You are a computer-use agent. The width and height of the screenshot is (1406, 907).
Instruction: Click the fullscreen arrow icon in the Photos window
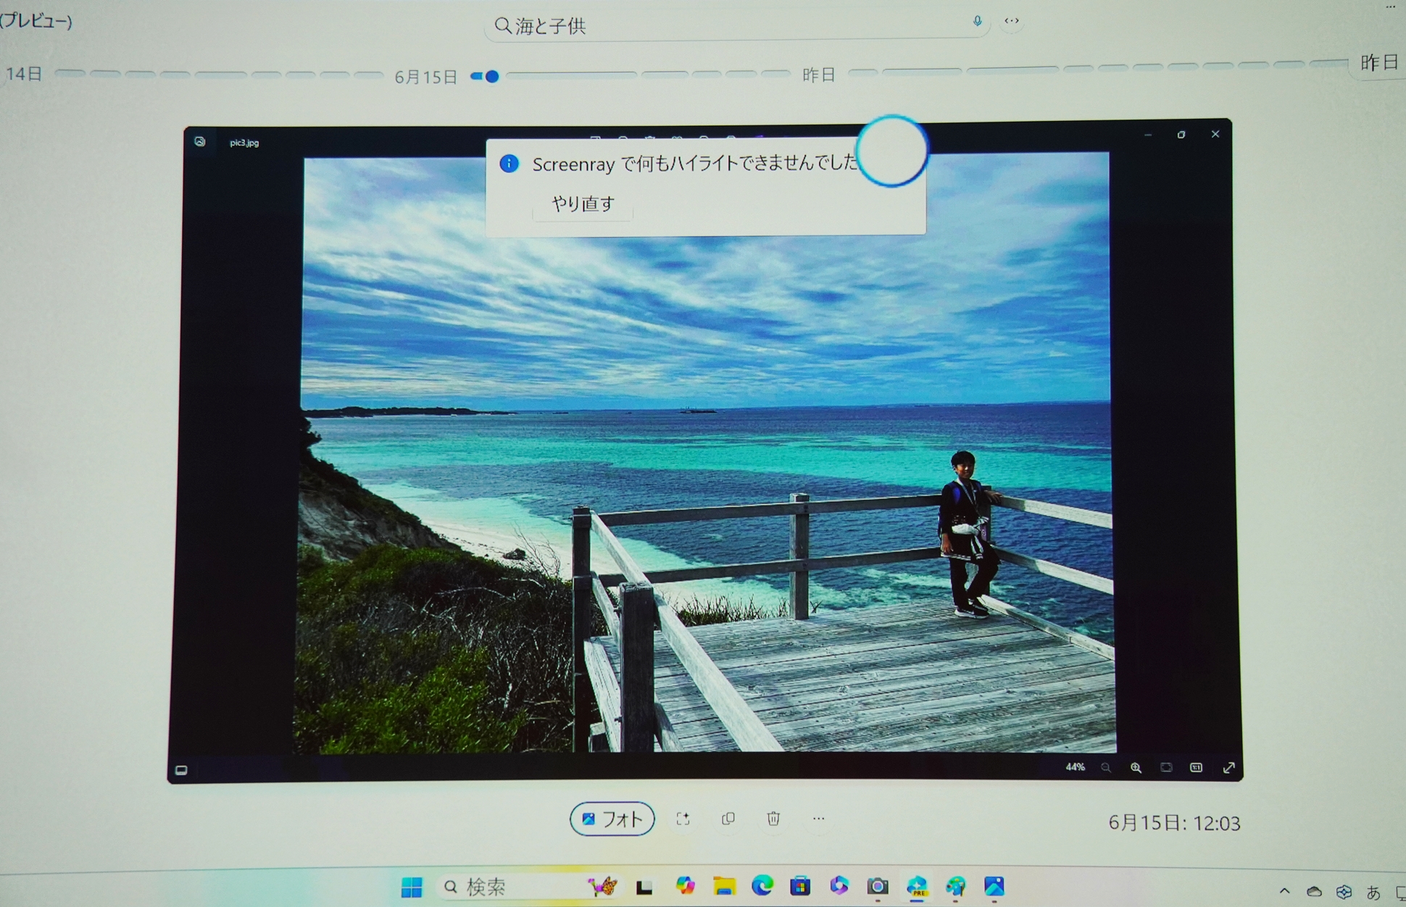tap(1228, 768)
